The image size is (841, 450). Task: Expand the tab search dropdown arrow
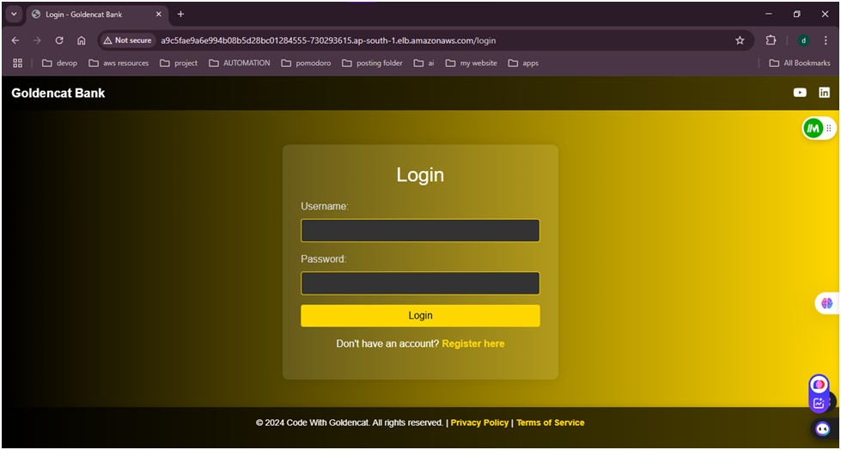click(14, 15)
